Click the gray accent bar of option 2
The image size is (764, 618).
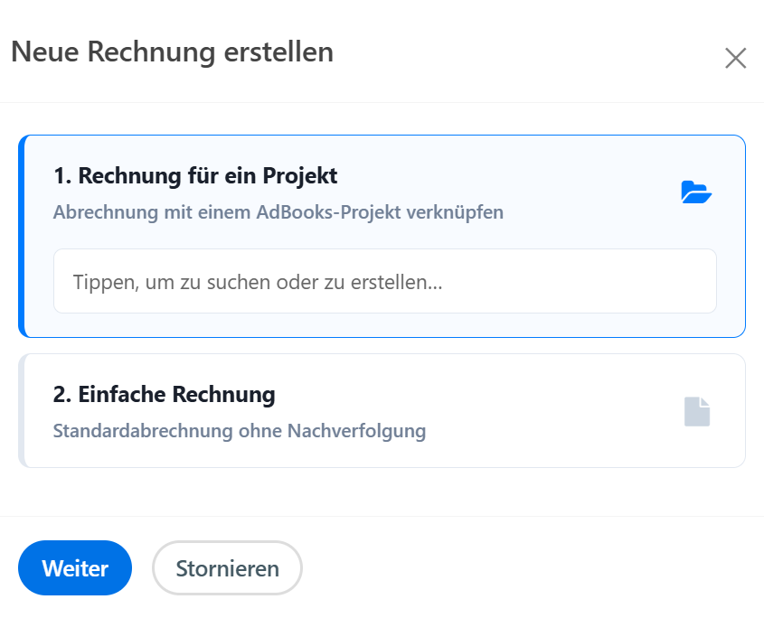[x=22, y=411]
